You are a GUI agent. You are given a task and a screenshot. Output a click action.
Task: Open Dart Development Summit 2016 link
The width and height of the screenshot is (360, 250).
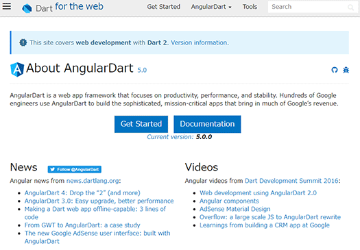coord(291,181)
